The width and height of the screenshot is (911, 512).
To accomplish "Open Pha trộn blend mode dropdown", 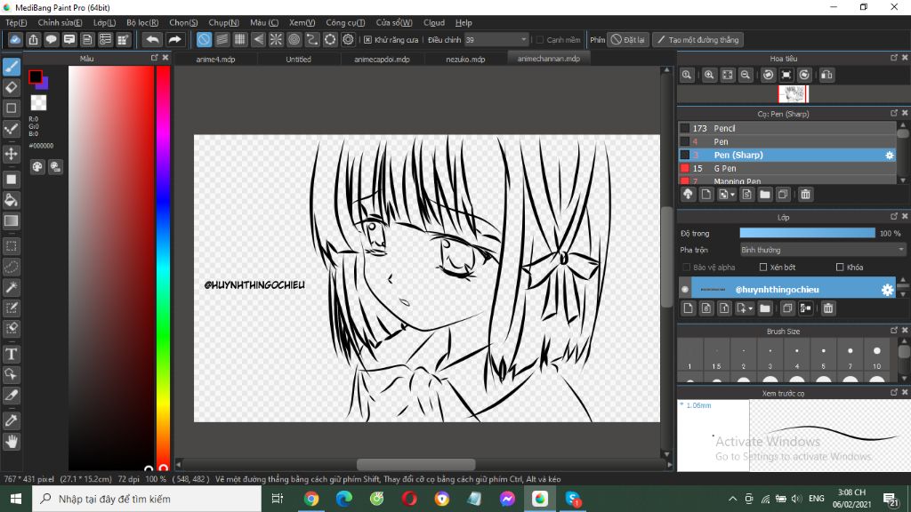I will click(822, 250).
